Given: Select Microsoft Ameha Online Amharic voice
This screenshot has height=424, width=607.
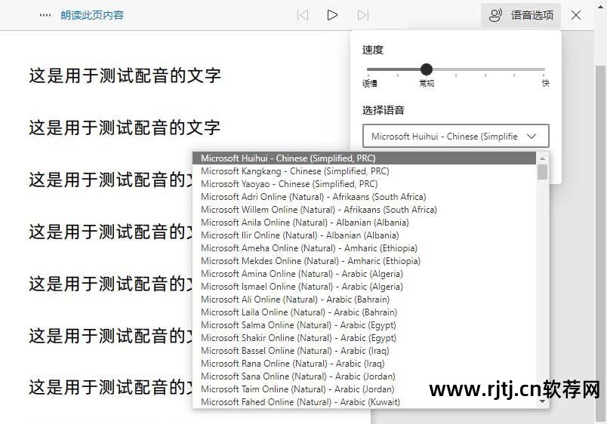Looking at the screenshot, I should click(364, 248).
